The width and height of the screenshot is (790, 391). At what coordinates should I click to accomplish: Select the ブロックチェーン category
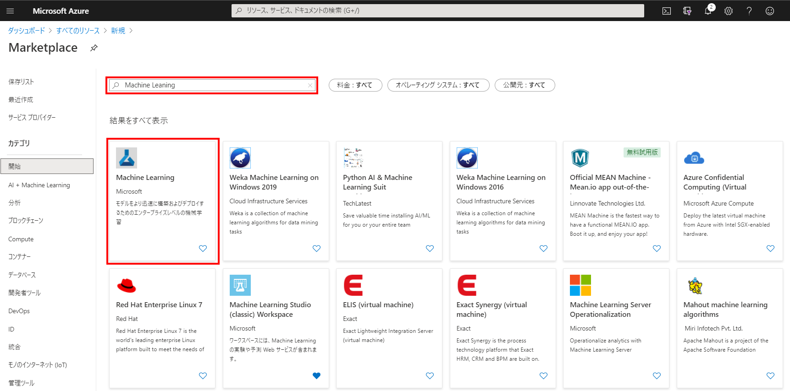coord(26,221)
